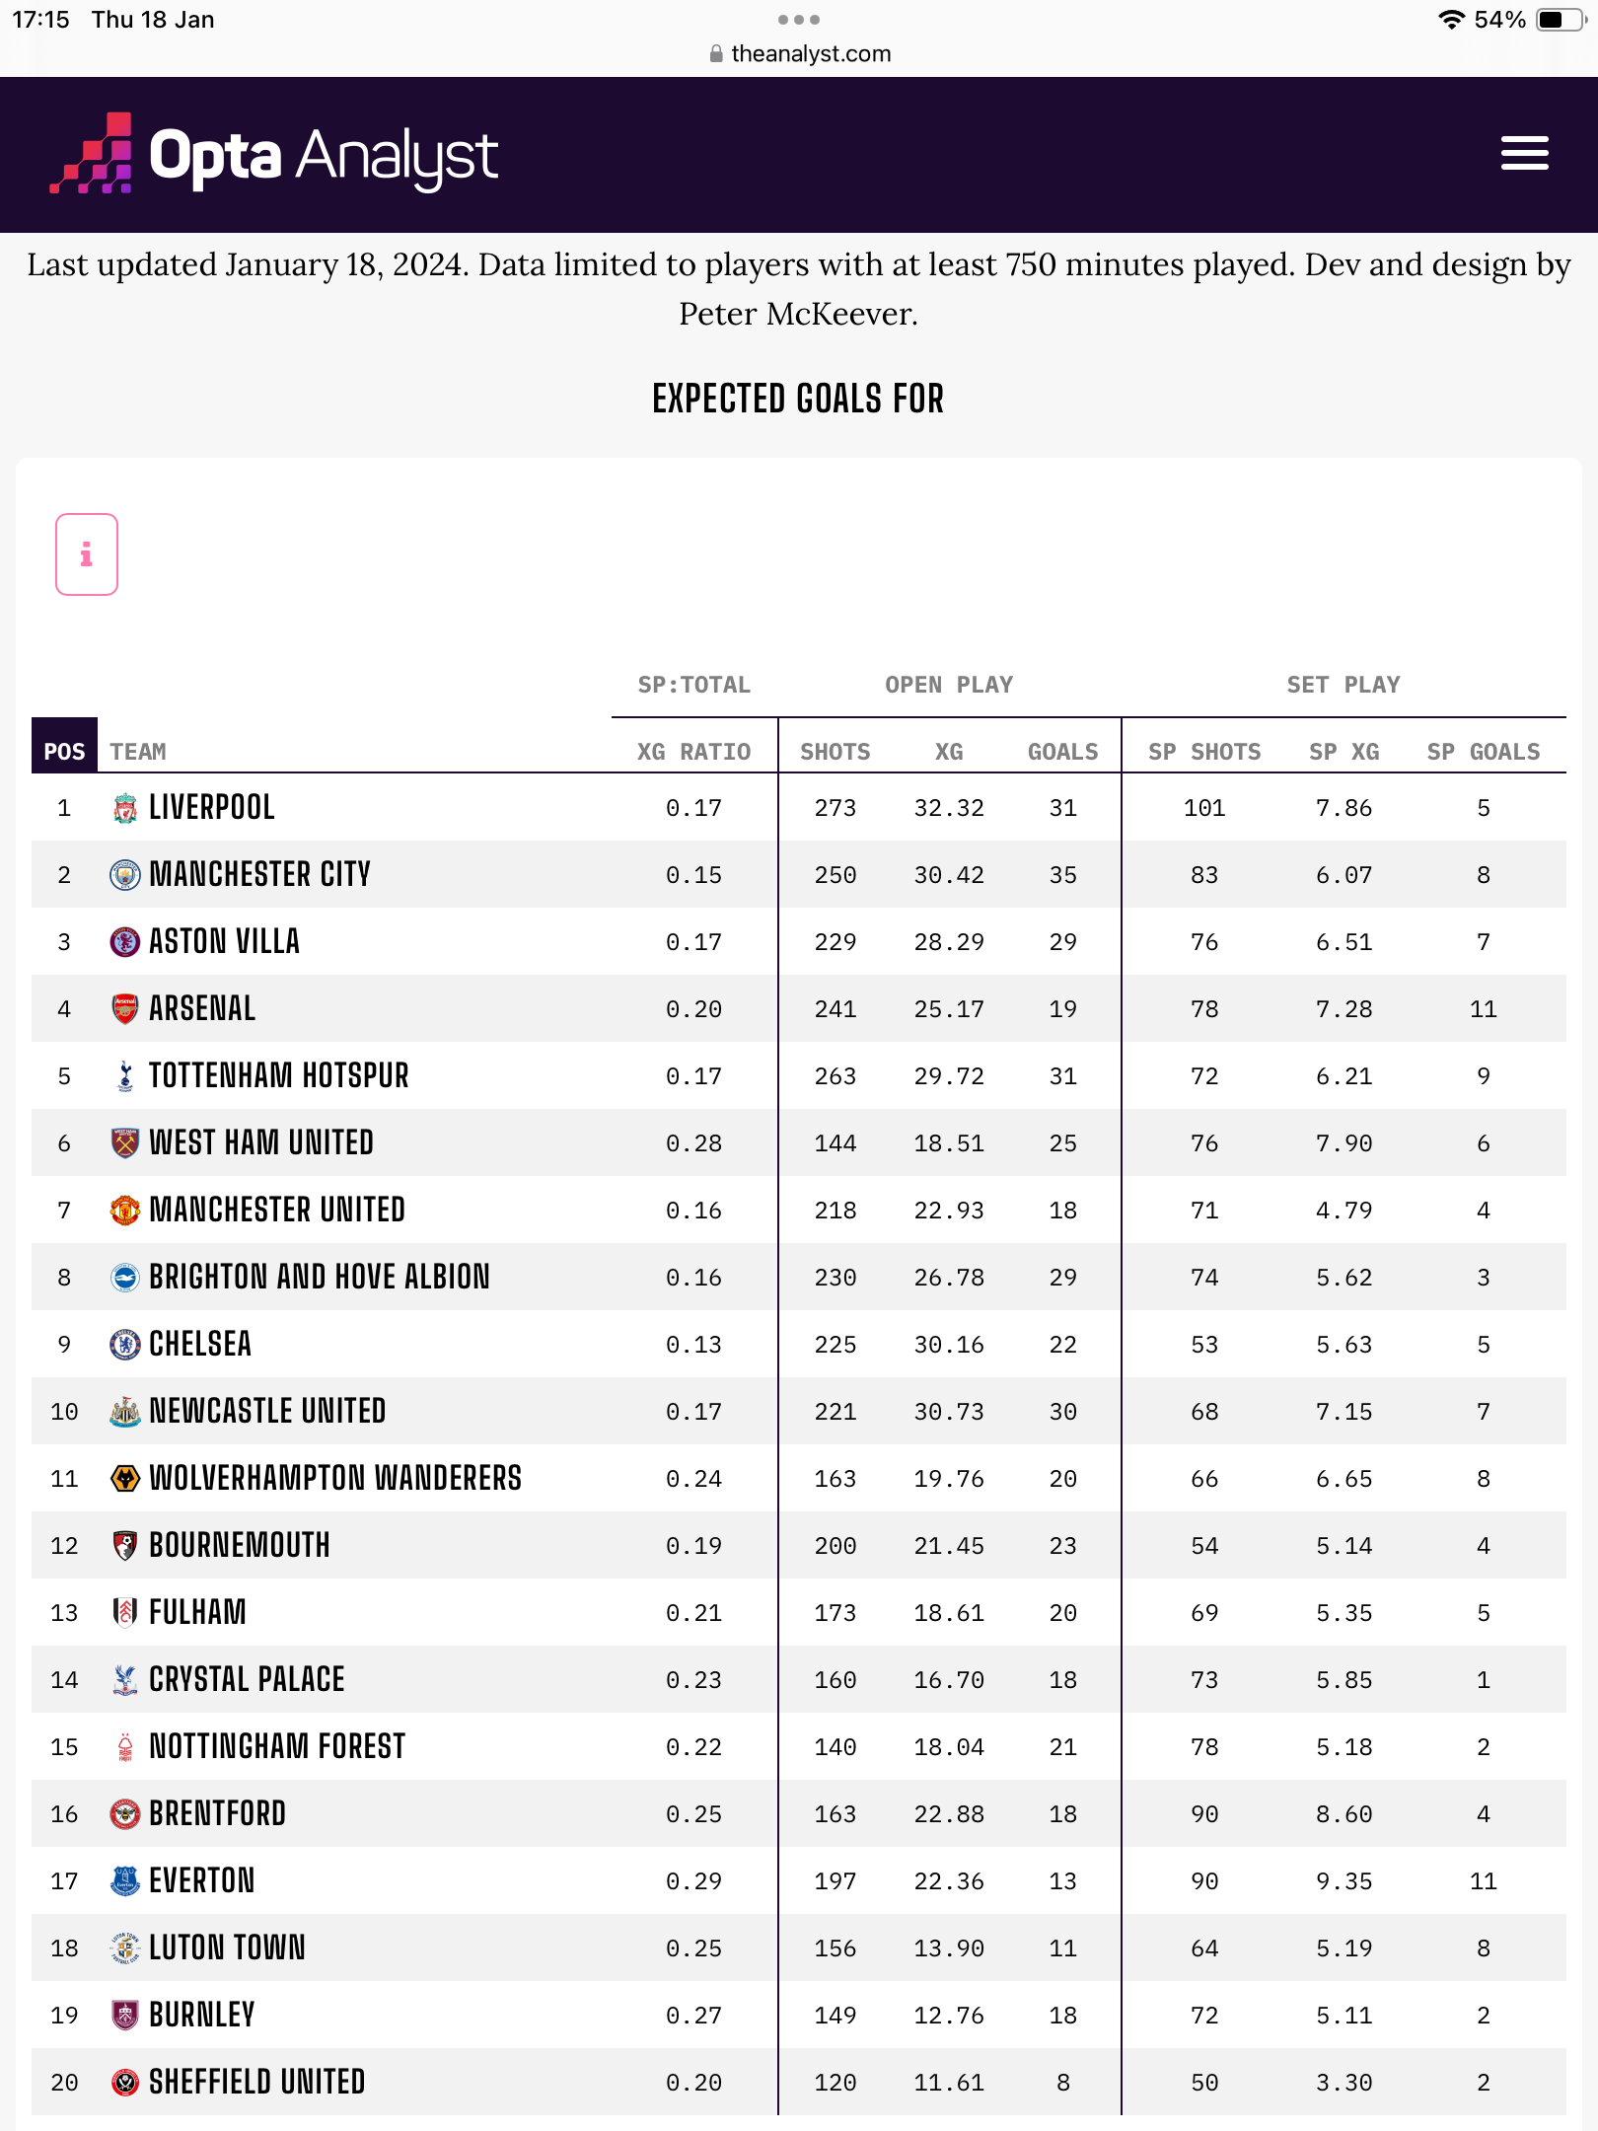Click the POS column header
This screenshot has height=2131, width=1598.
[64, 752]
